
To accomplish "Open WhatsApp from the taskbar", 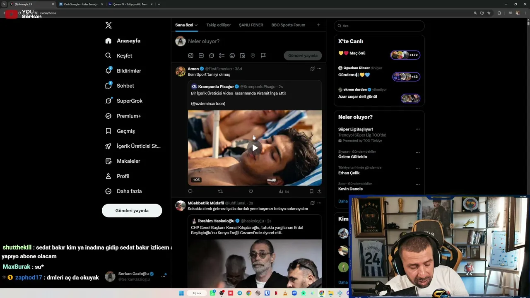I will pos(212,293).
